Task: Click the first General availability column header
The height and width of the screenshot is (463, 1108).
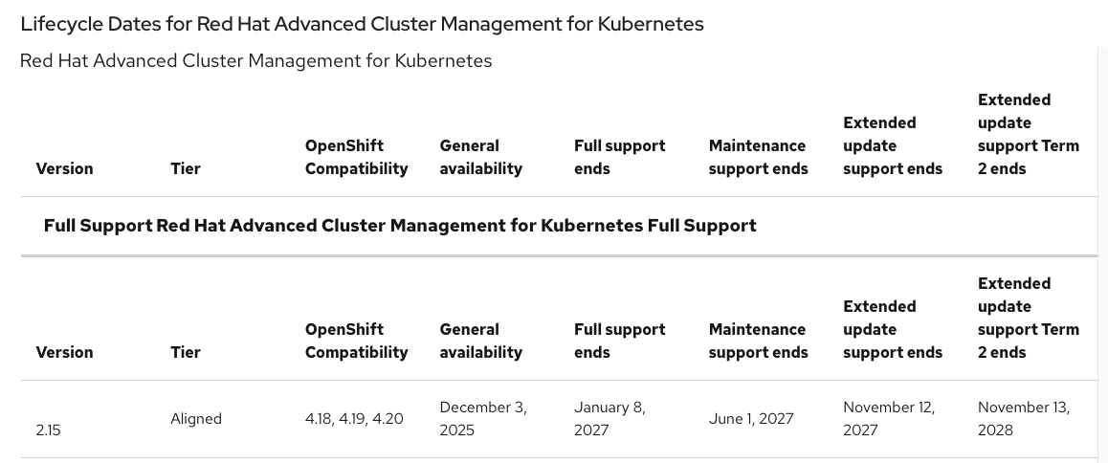Action: (x=480, y=157)
